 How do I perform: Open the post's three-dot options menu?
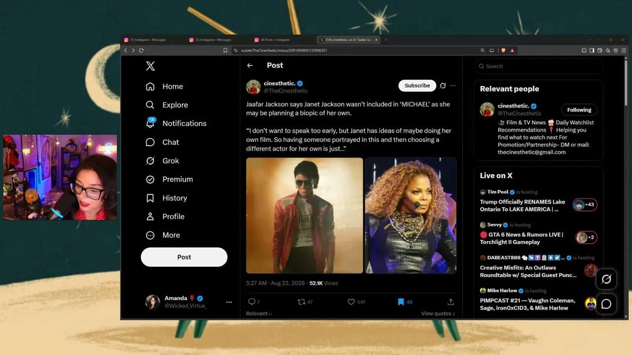[453, 86]
